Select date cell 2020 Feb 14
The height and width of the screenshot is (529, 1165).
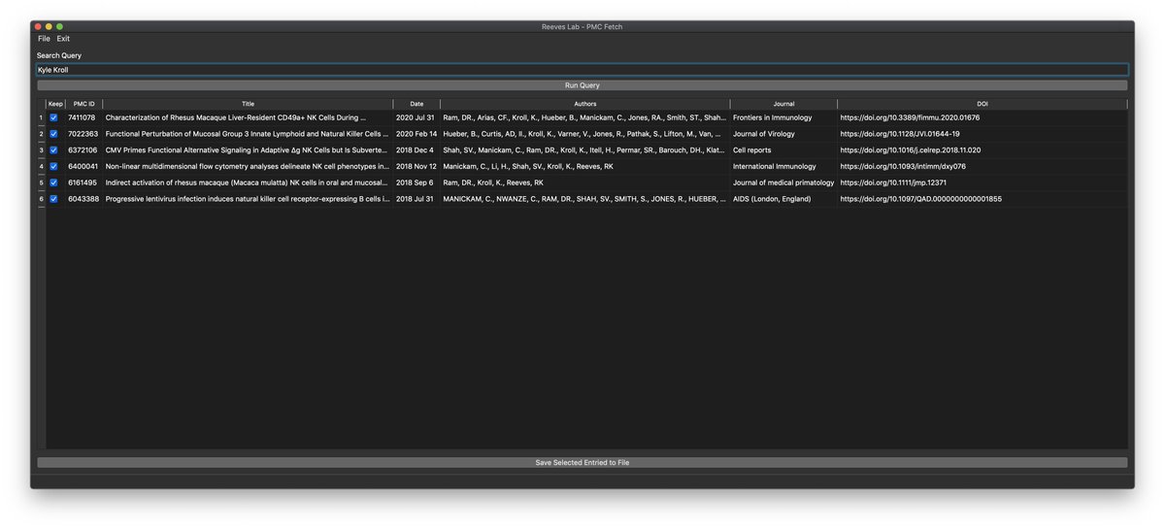pyautogui.click(x=416, y=134)
